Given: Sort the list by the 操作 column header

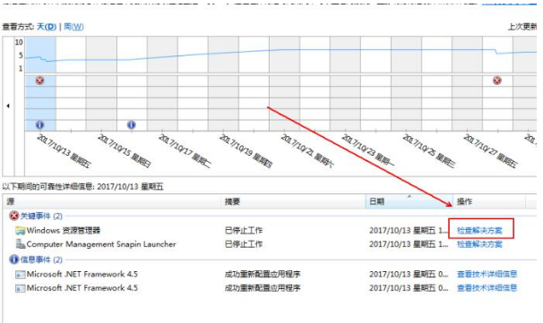Looking at the screenshot, I should click(x=489, y=201).
